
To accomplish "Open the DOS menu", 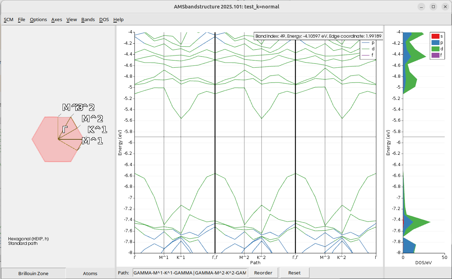I will [x=104, y=19].
